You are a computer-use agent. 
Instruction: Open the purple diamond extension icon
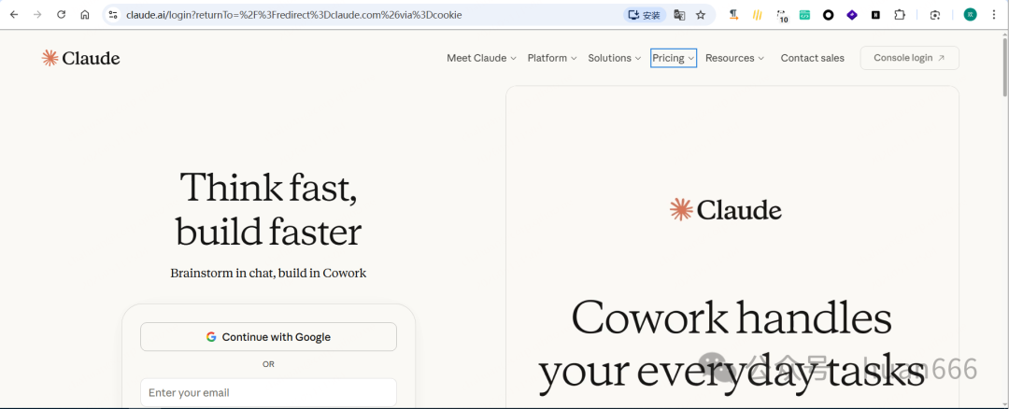click(852, 15)
